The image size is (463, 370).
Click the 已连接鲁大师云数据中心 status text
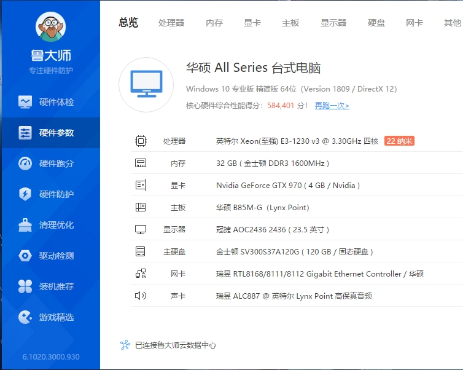click(x=176, y=345)
